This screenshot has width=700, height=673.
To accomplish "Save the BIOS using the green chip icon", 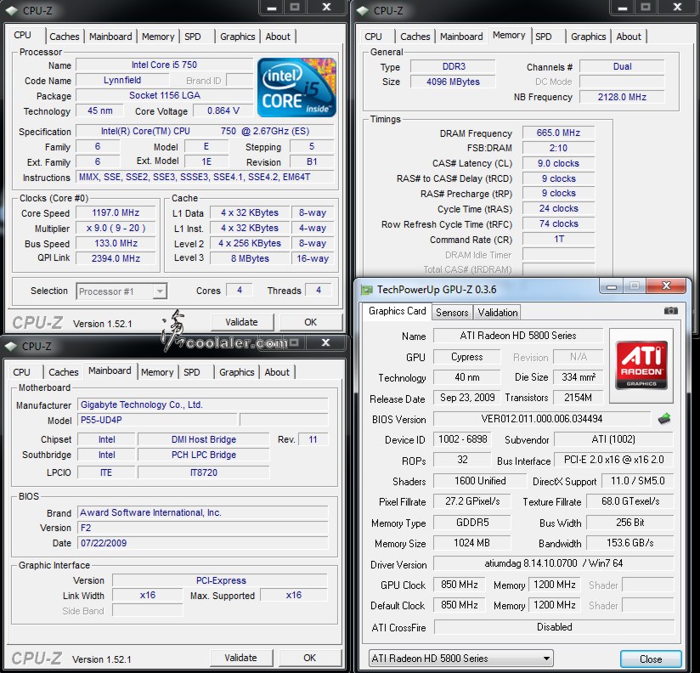I will point(664,419).
